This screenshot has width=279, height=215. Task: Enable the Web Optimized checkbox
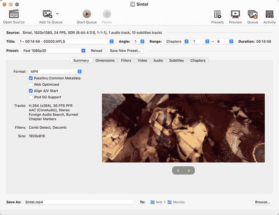pos(31,84)
